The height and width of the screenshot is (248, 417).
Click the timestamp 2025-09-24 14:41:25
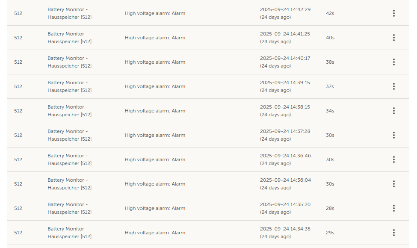285,34
